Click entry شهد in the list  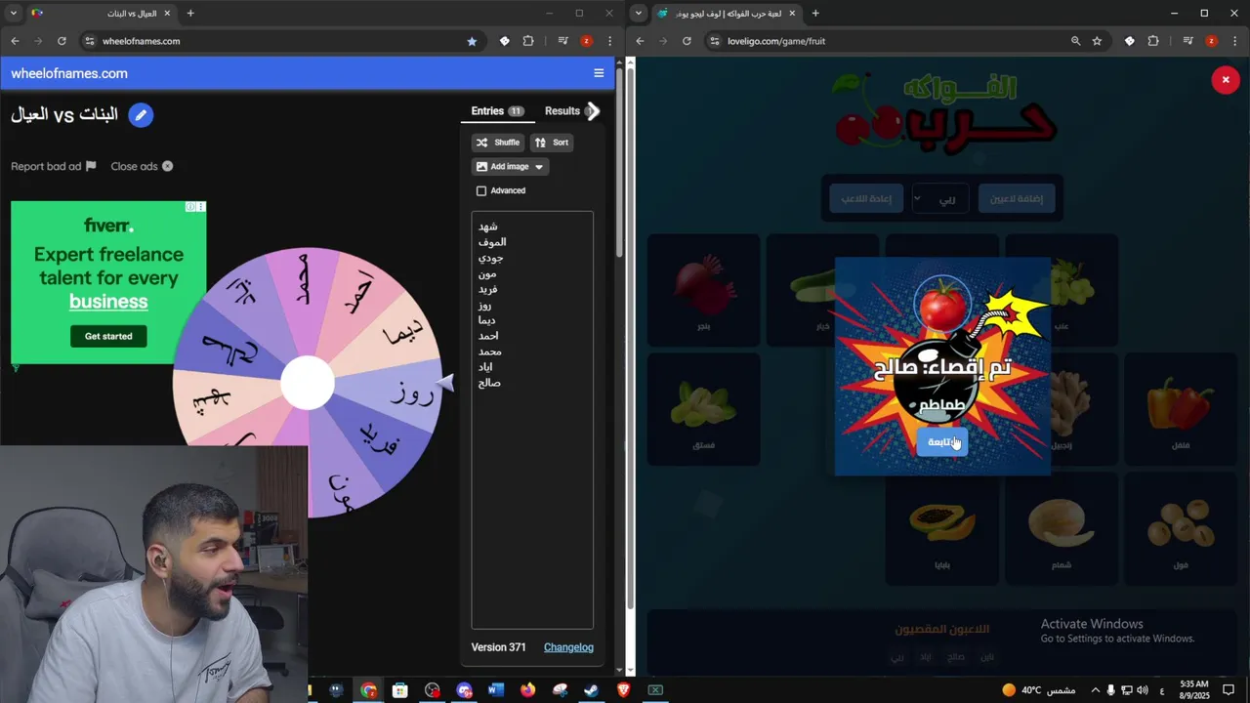point(488,227)
